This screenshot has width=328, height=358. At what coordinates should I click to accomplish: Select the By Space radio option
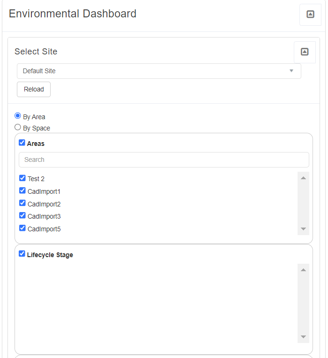coord(17,127)
